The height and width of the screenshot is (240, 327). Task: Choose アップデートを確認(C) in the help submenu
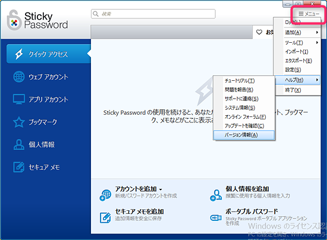point(244,126)
